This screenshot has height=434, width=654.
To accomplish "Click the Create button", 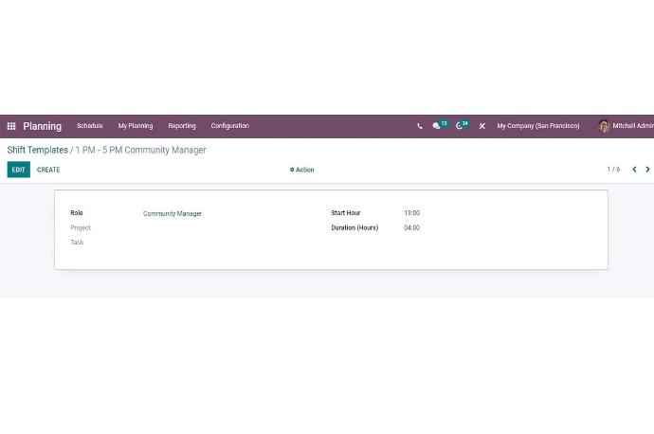I will [x=48, y=170].
